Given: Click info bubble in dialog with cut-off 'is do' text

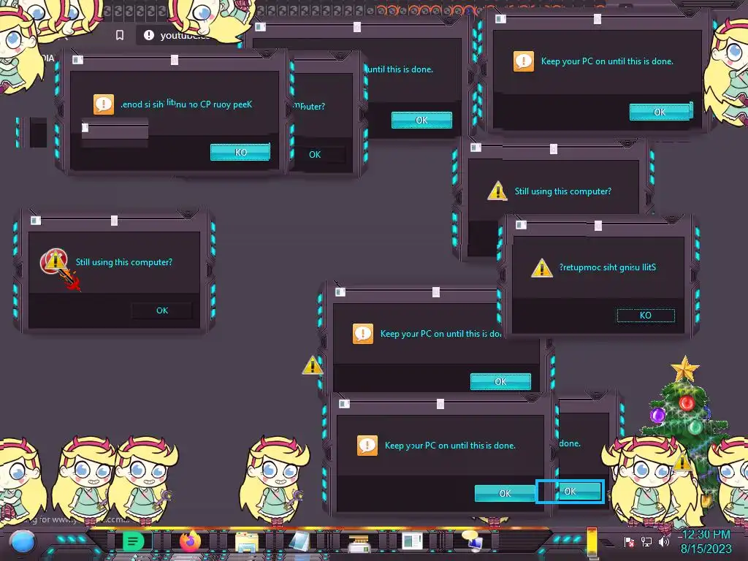Looking at the screenshot, I should (x=362, y=333).
